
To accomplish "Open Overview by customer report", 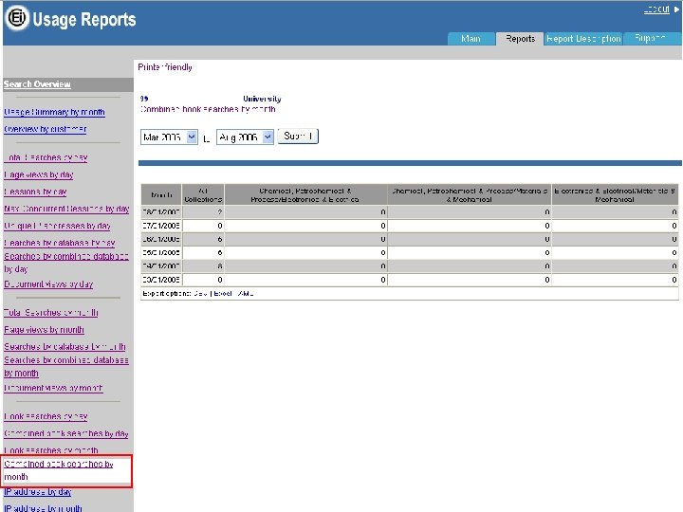I will point(46,129).
